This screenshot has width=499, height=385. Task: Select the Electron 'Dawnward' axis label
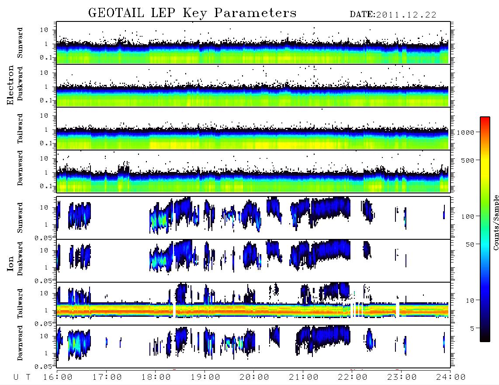pos(20,168)
